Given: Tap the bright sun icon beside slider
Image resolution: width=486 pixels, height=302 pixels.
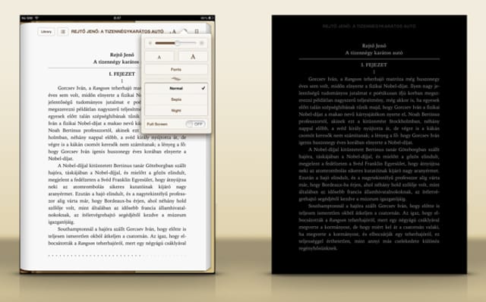Looking at the screenshot, I should (x=202, y=43).
